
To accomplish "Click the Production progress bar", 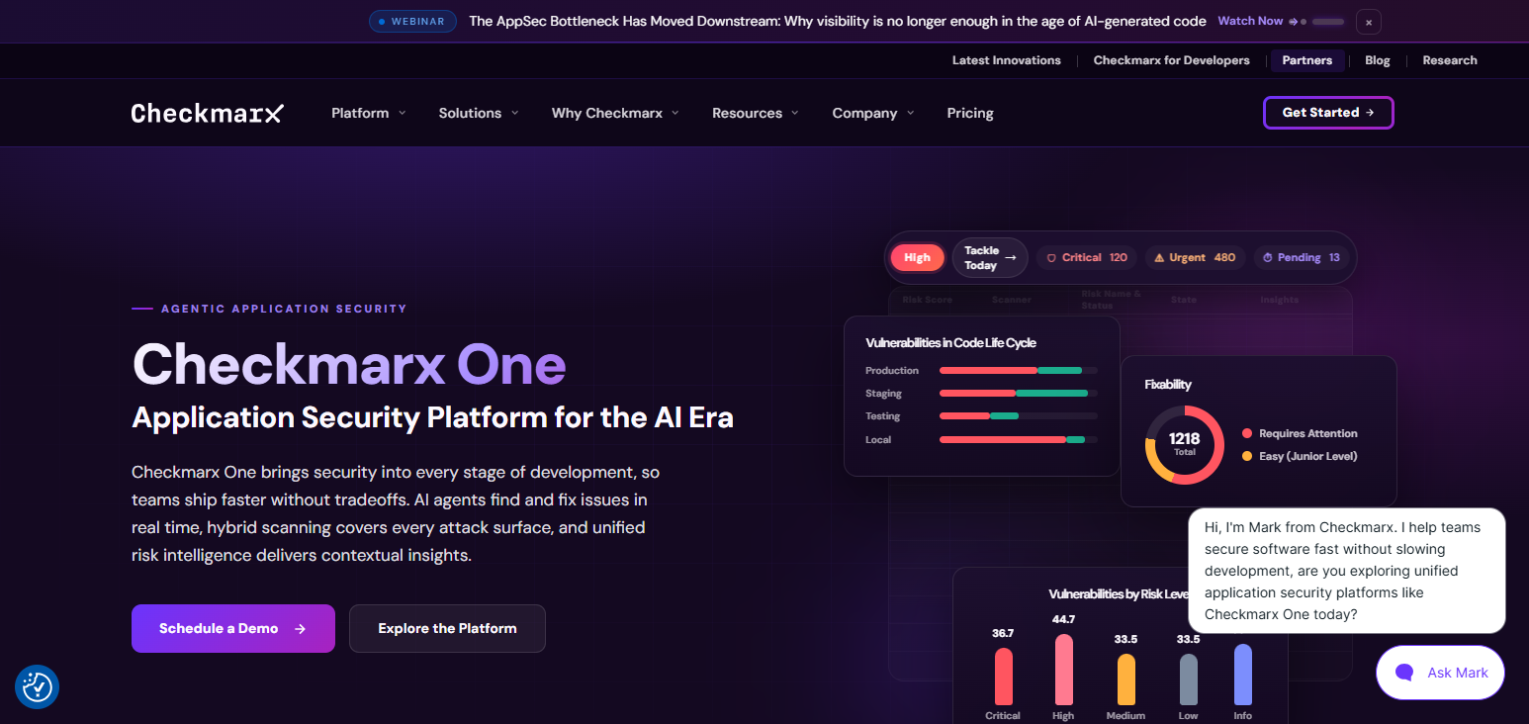I will coord(1019,371).
